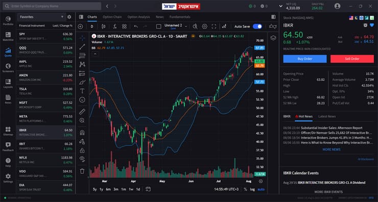Toggle stay in drawing mode
378x202 pixels.
point(82,141)
